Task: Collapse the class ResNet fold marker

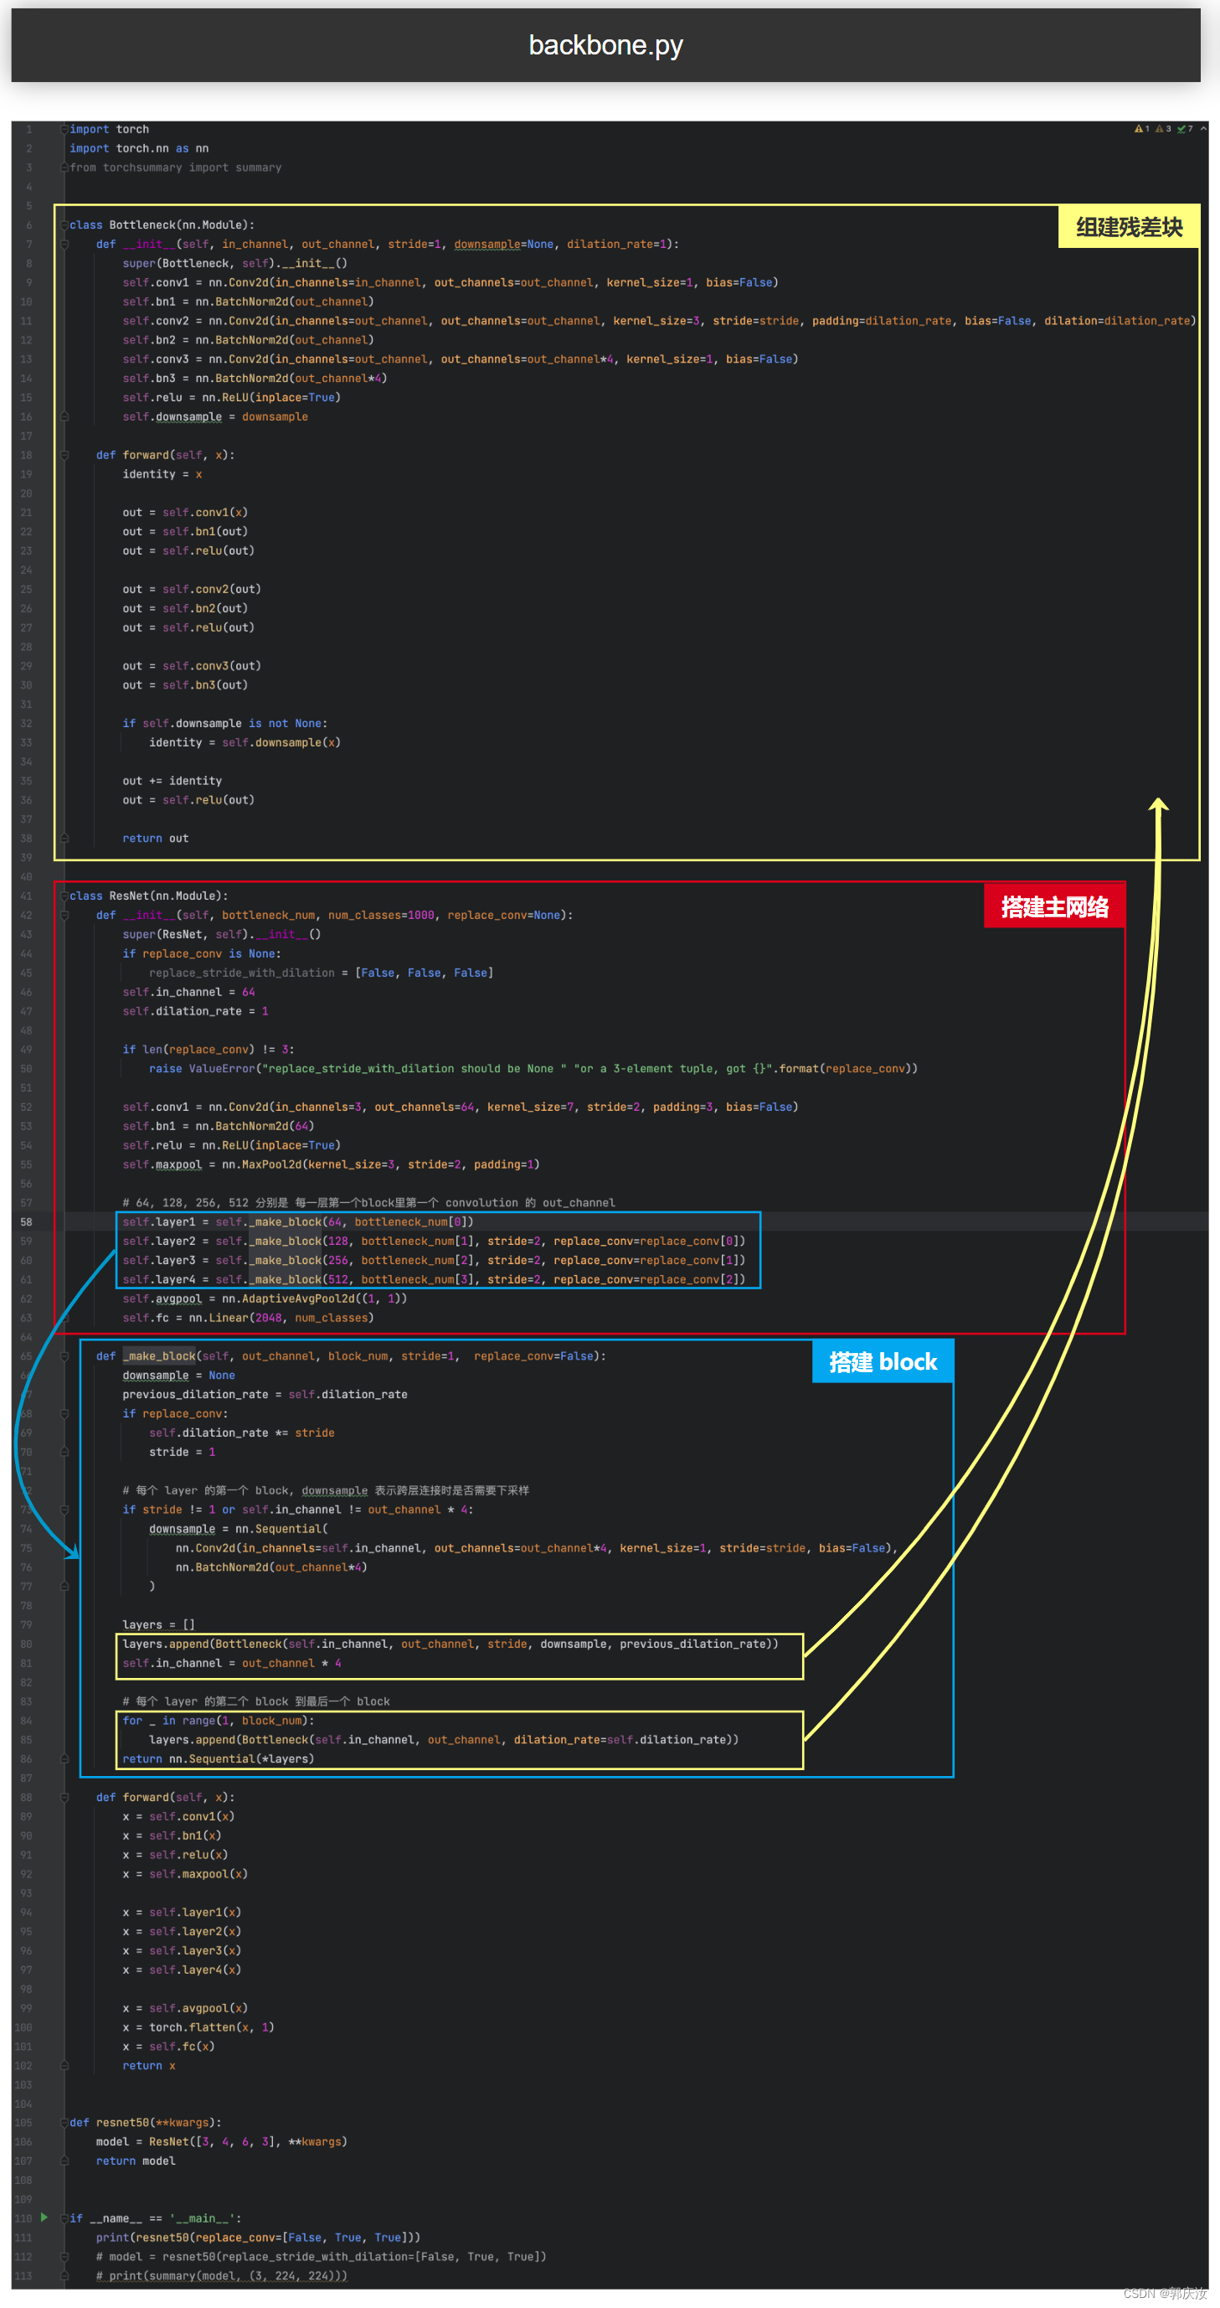Action: (64, 896)
